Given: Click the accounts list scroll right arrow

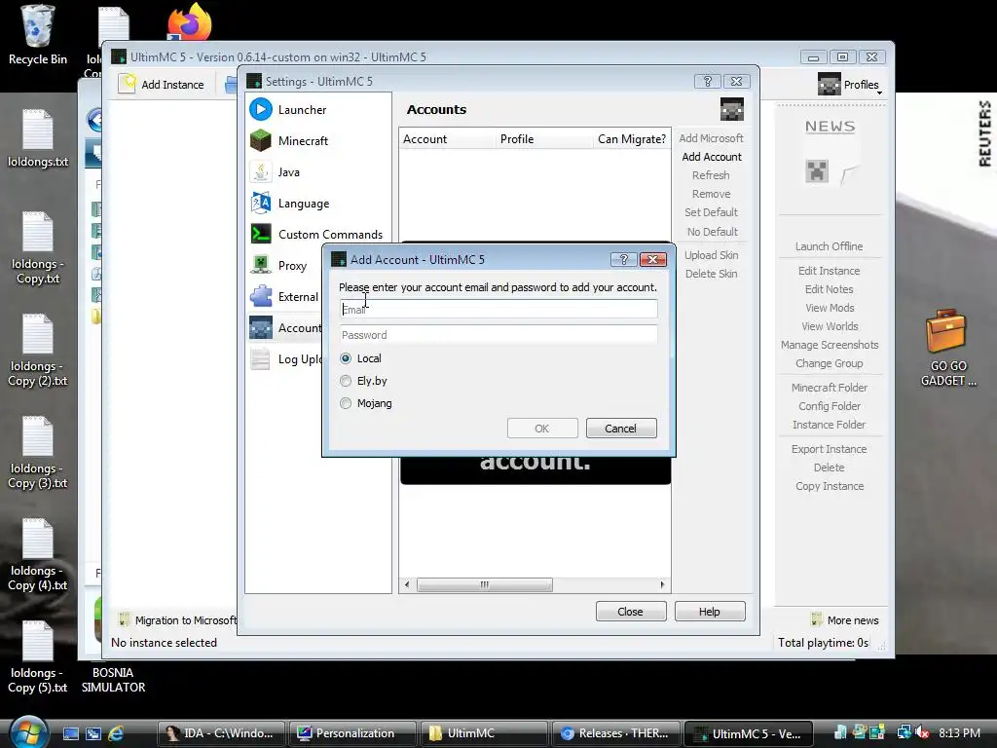Looking at the screenshot, I should [x=662, y=584].
